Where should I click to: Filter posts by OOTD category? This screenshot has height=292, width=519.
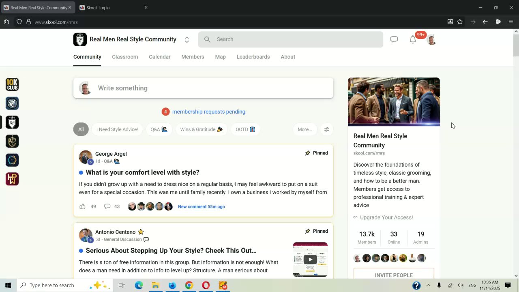(245, 129)
